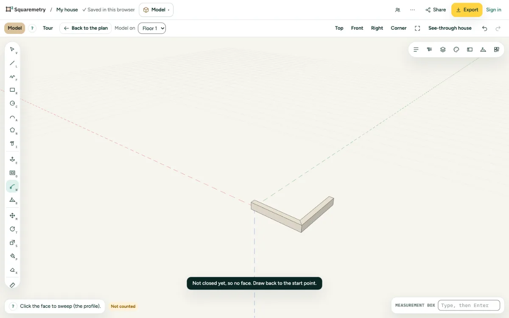
Task: Select the arrow selection tool
Action: point(12,50)
